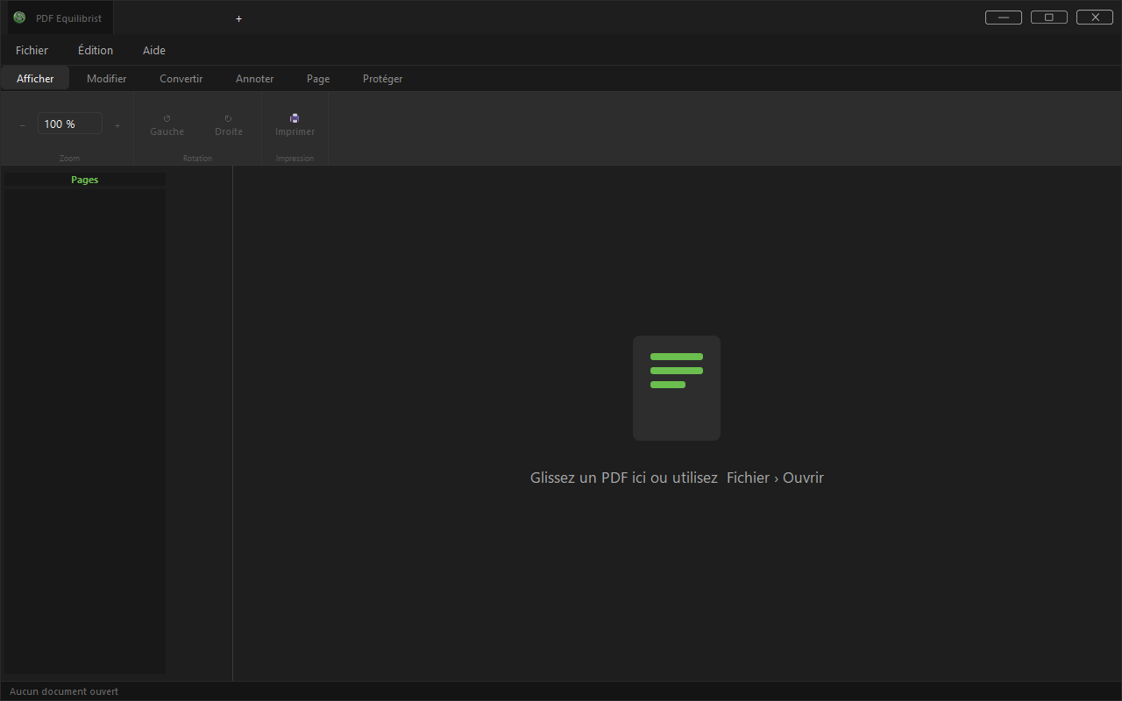Switch to the Protéger tab
The height and width of the screenshot is (701, 1122).
(383, 78)
